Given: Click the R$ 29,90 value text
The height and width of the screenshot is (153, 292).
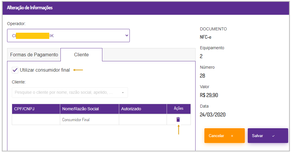Looking at the screenshot, I should tap(209, 95).
